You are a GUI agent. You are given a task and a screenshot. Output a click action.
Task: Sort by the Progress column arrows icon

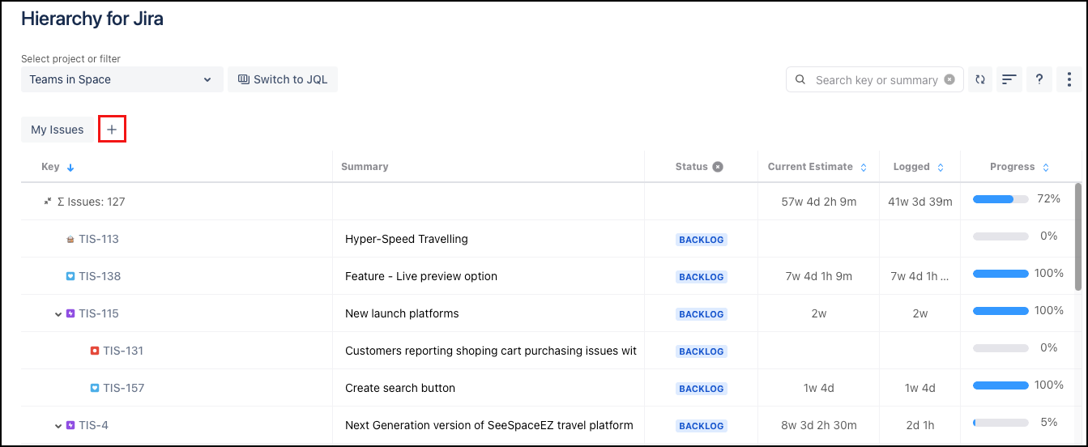[x=1046, y=168]
